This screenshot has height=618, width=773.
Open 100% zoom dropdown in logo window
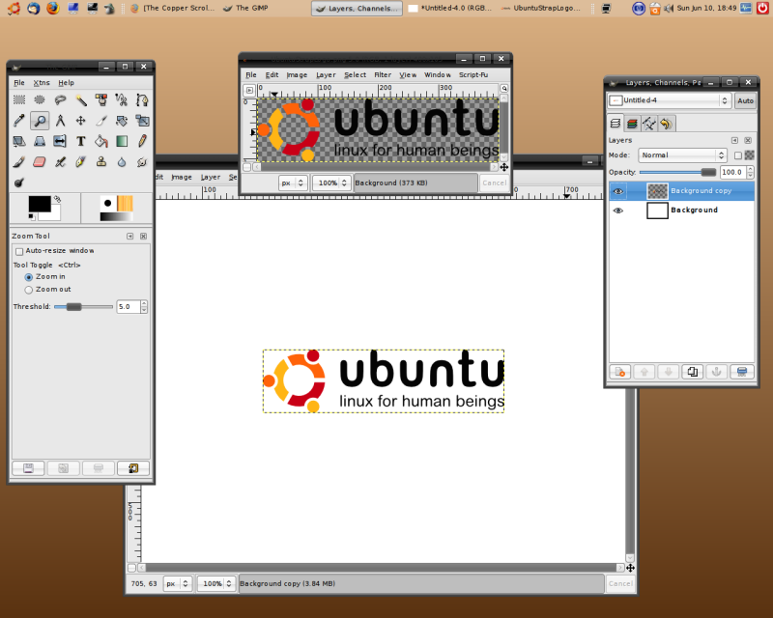pos(332,183)
